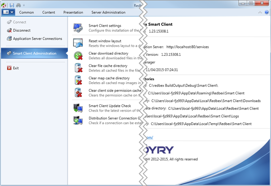Click Exit in the left menu
Viewport: 271px width, 186px height.
[x=15, y=68]
